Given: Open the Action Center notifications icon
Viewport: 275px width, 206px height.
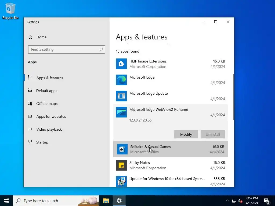Looking at the screenshot, I should tap(266, 201).
